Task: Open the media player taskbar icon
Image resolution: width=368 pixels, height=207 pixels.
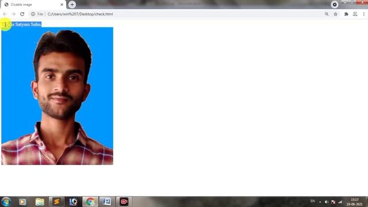Action: pyautogui.click(x=23, y=202)
